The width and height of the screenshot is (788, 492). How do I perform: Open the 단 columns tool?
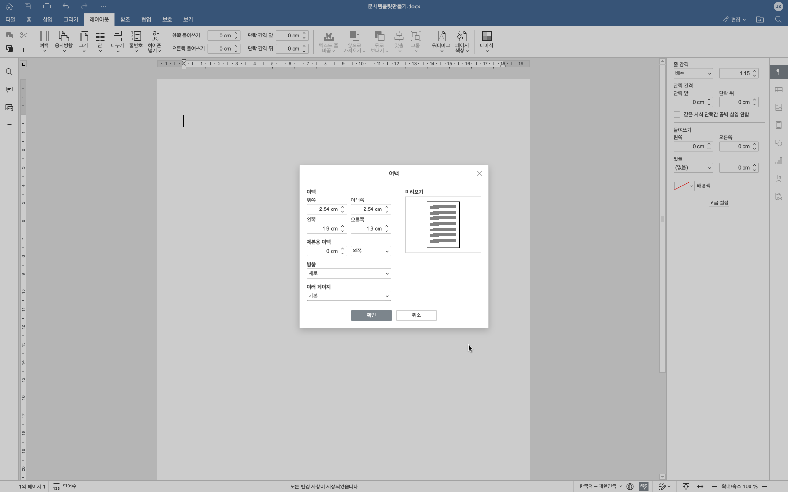[100, 41]
